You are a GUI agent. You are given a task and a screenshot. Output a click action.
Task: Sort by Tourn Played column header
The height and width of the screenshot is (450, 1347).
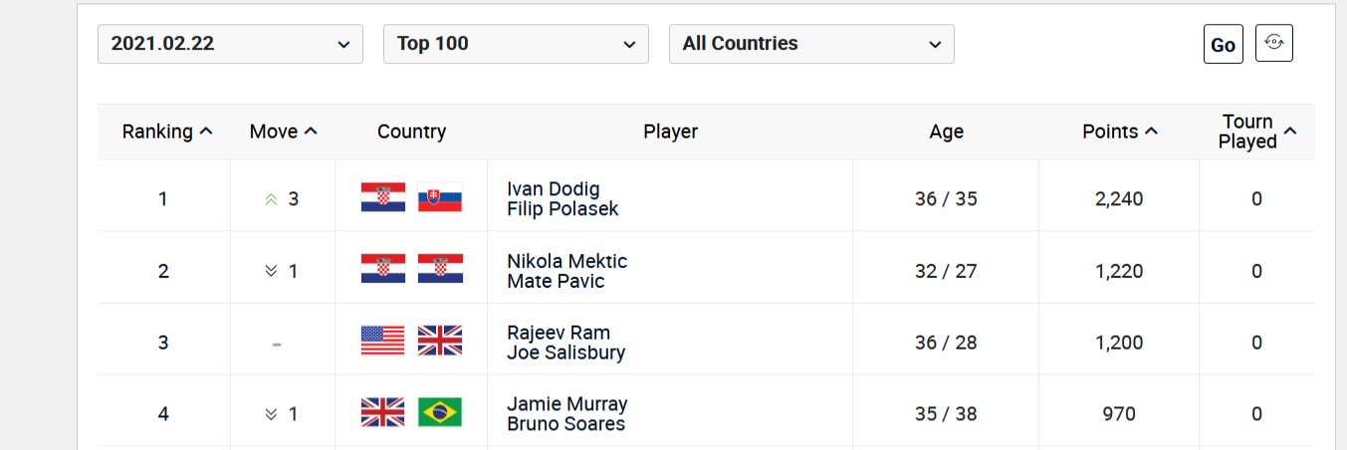point(1257,131)
